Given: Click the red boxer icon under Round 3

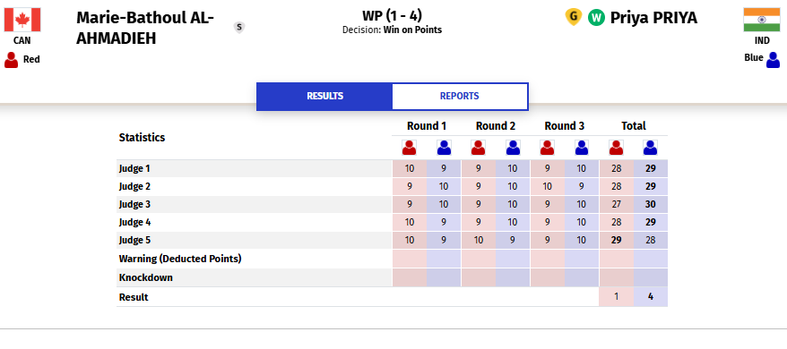Looking at the screenshot, I should [547, 148].
